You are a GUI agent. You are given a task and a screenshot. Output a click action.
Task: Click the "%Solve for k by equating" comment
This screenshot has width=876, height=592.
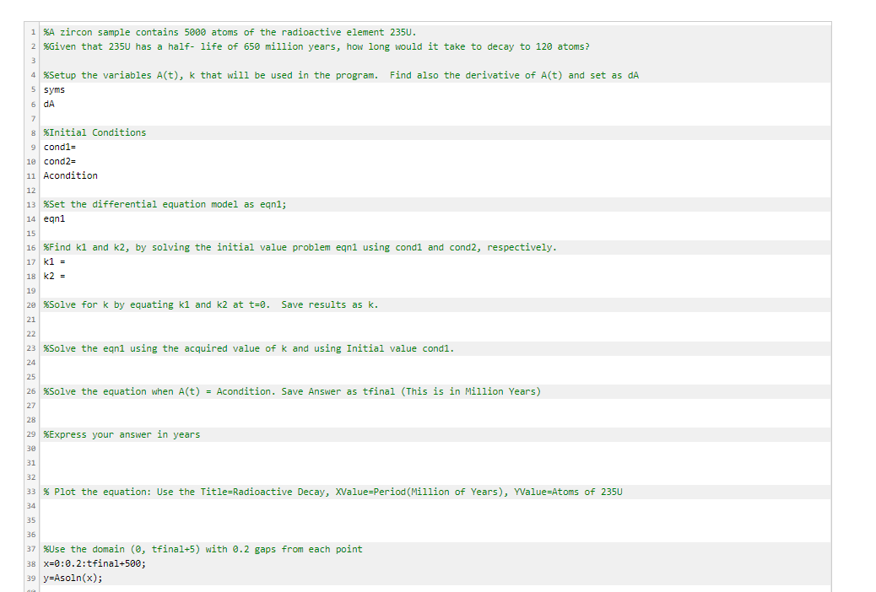211,305
